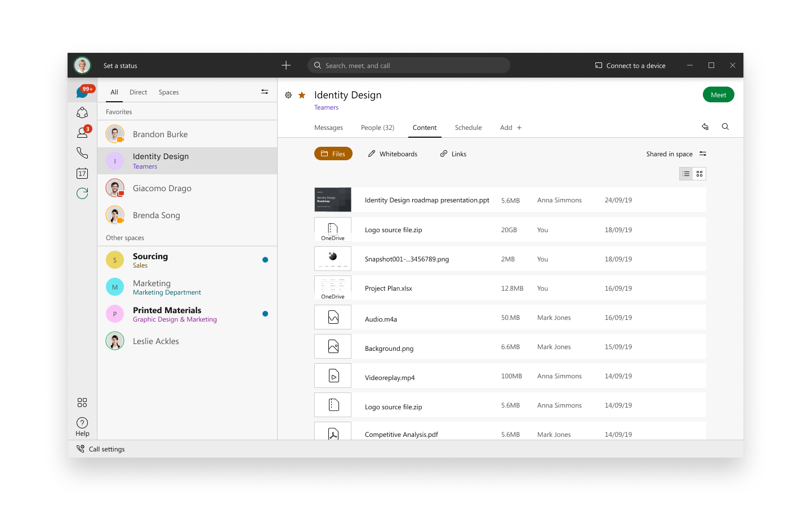Expand the Add tab option

coord(511,128)
